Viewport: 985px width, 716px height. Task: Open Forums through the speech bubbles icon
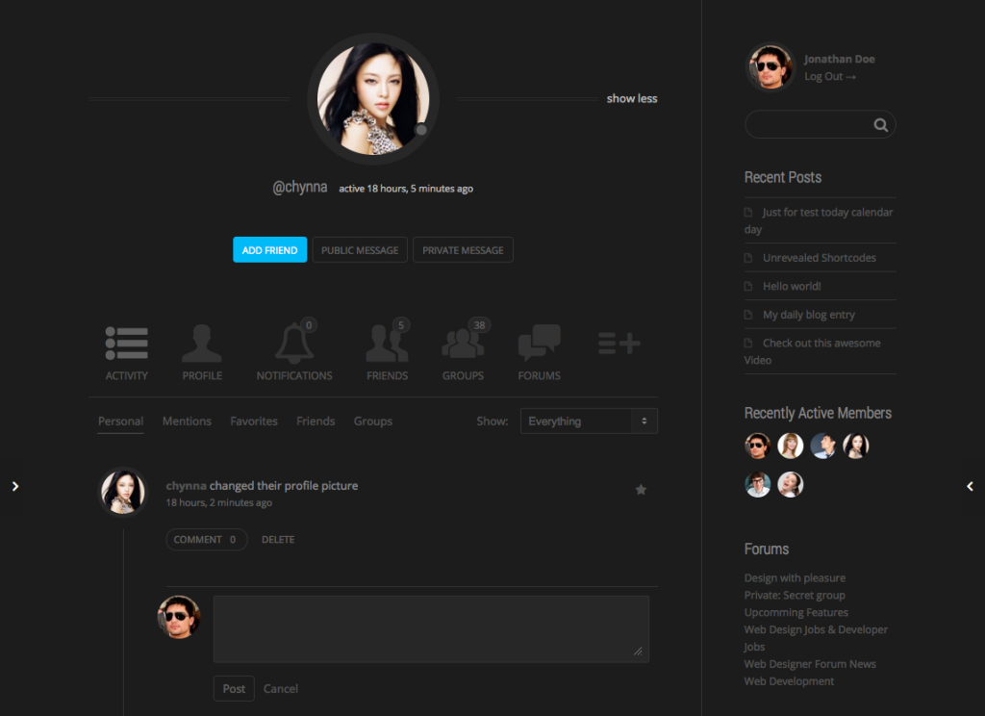(x=538, y=342)
